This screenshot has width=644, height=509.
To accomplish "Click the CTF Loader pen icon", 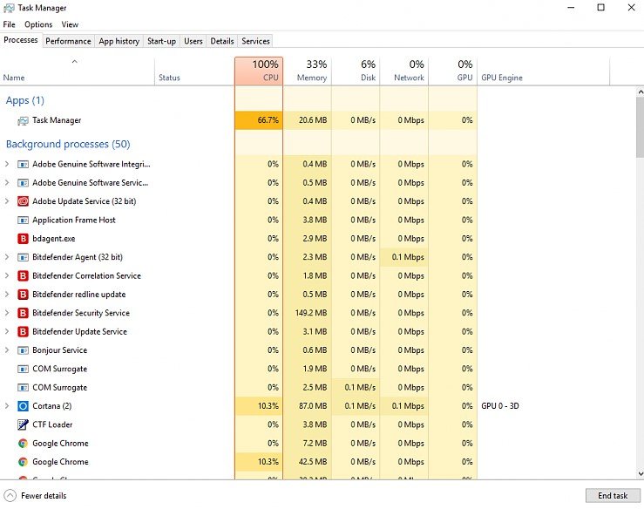I will (23, 424).
